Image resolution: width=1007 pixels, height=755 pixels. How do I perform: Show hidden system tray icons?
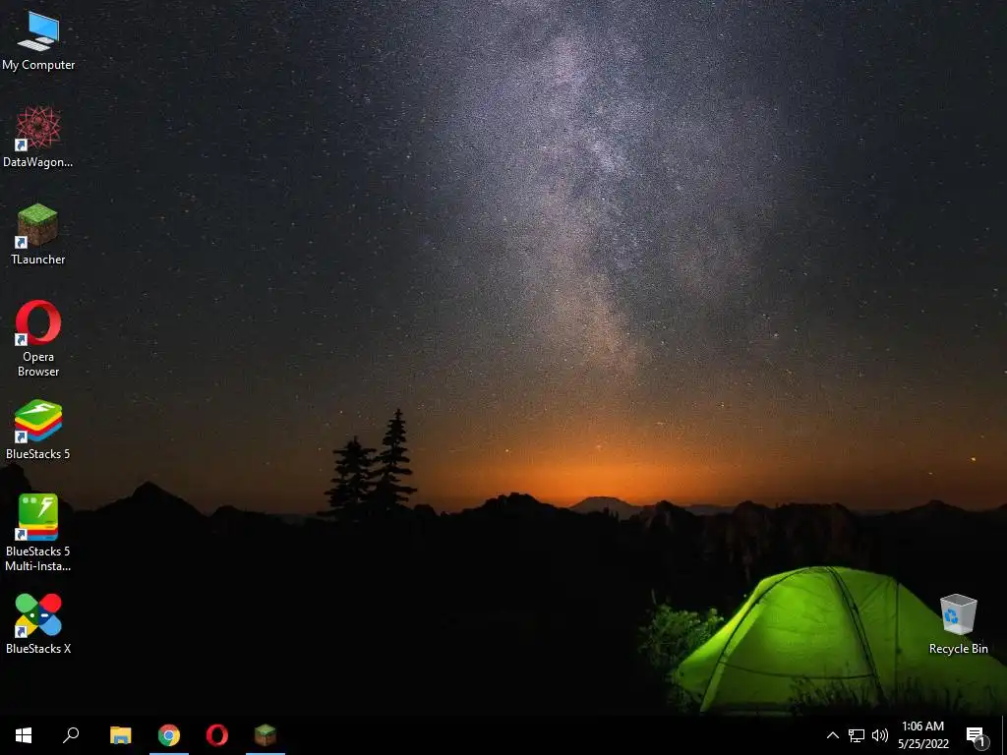coord(832,735)
